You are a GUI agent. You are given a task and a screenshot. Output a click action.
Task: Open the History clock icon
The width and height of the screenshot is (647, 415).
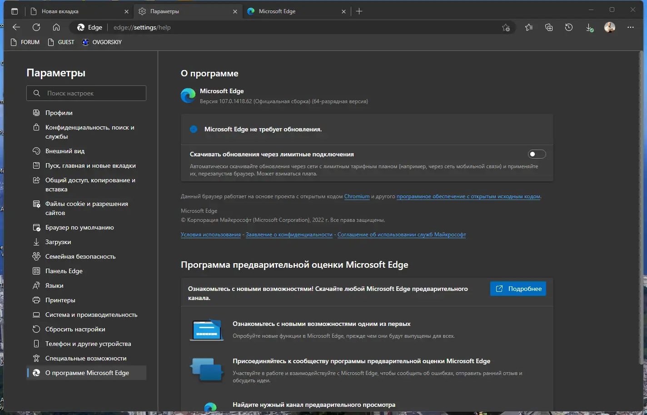(x=569, y=27)
